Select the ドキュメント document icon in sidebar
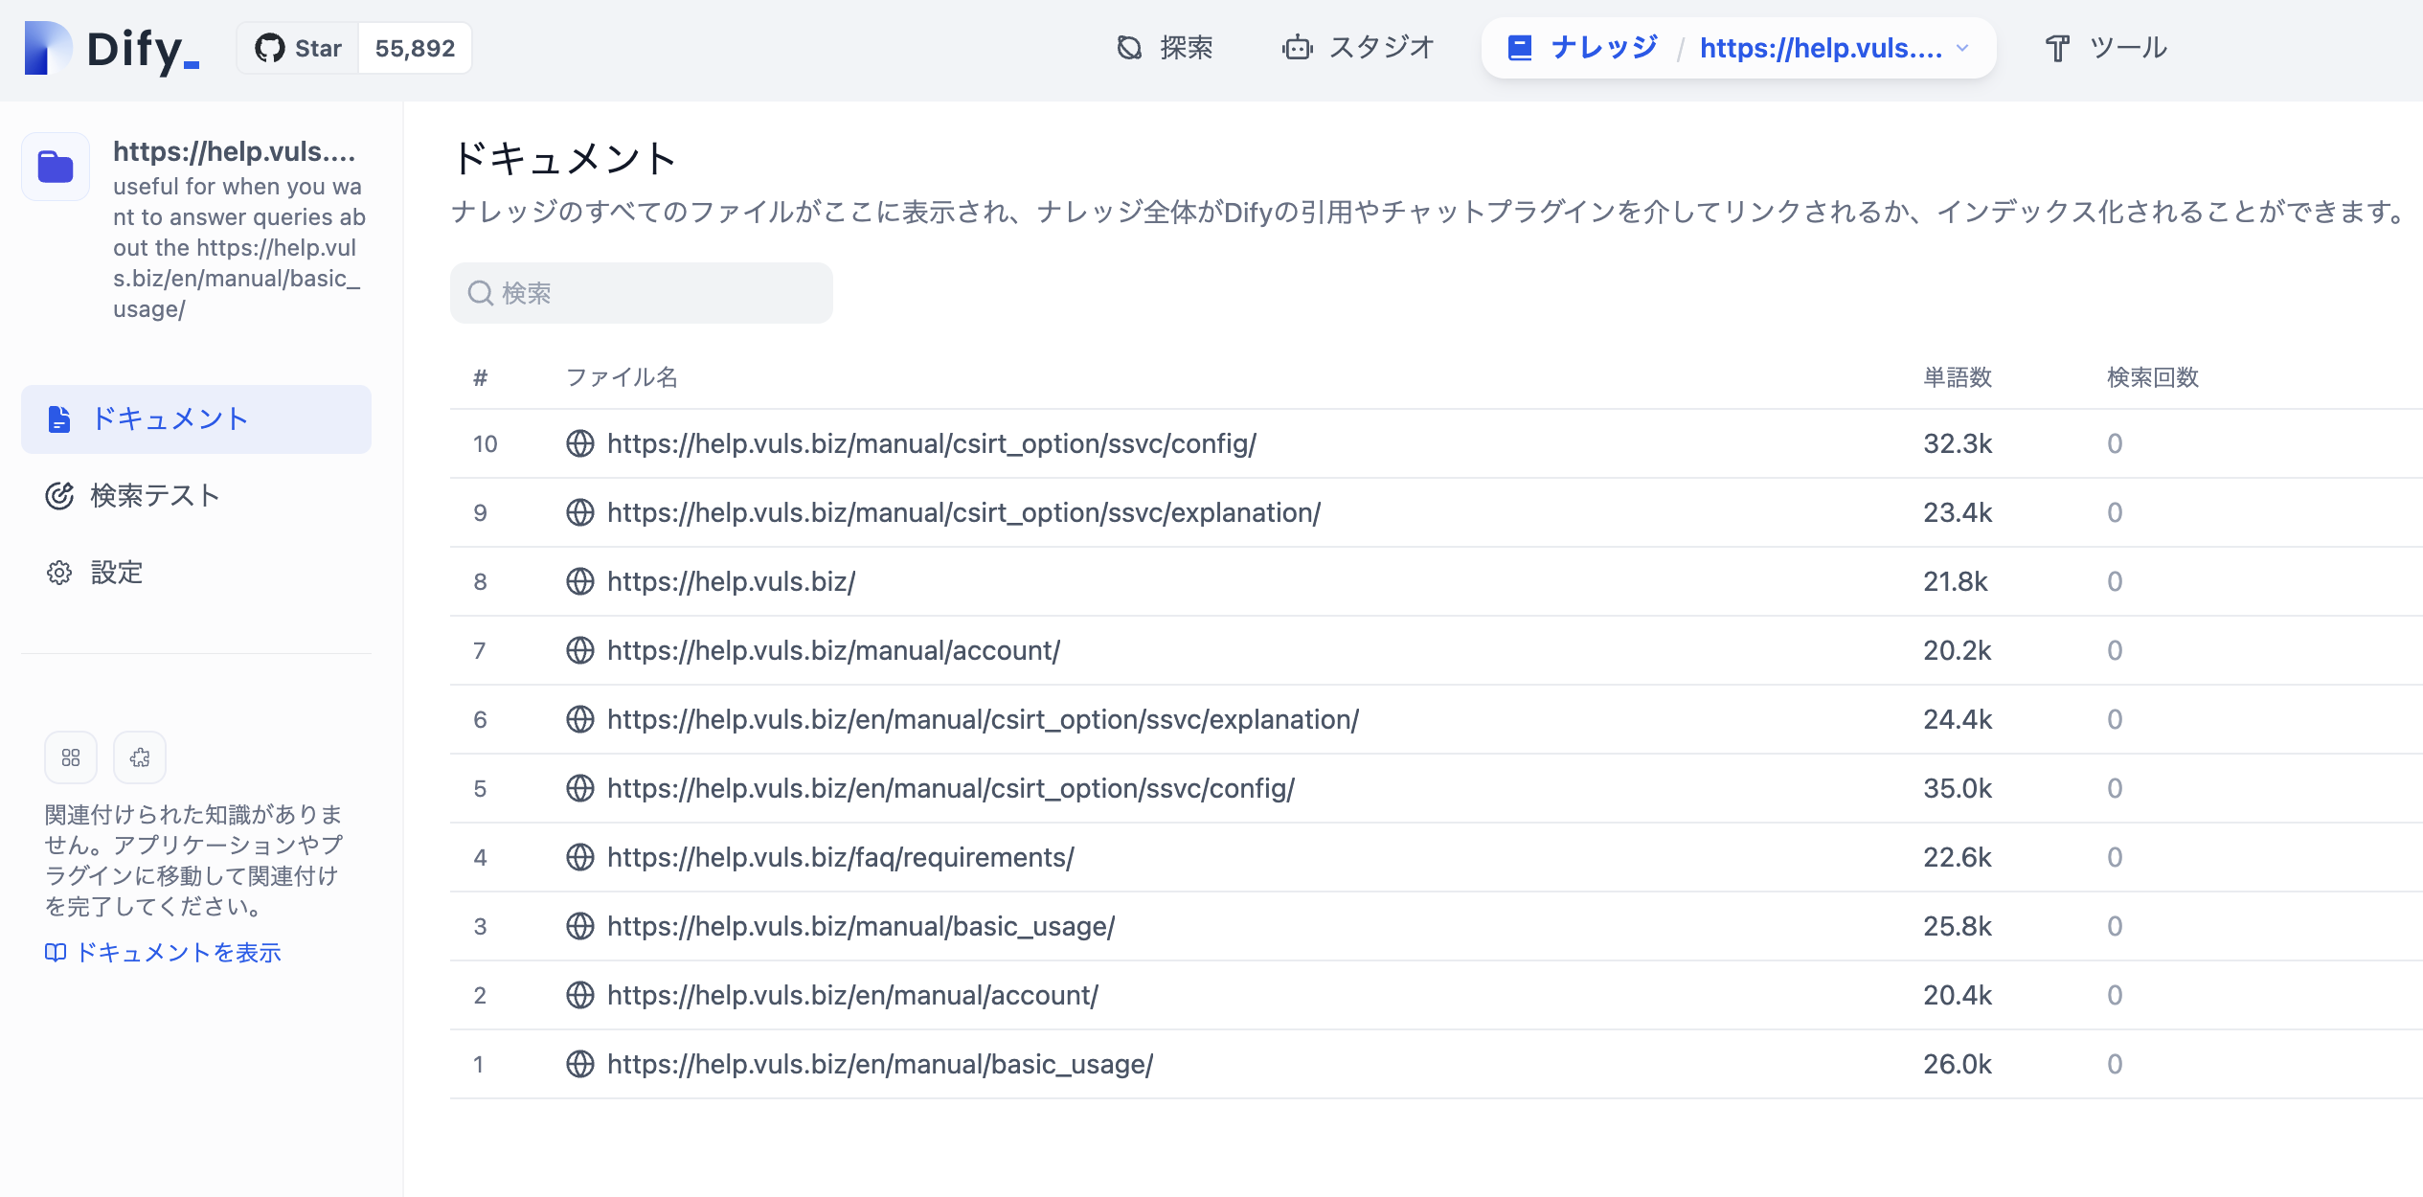Viewport: 2423px width, 1197px height. (x=59, y=418)
